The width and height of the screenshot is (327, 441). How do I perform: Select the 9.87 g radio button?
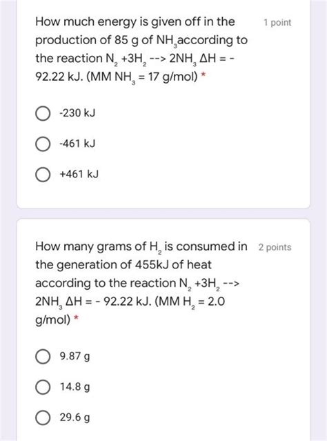[x=43, y=357]
